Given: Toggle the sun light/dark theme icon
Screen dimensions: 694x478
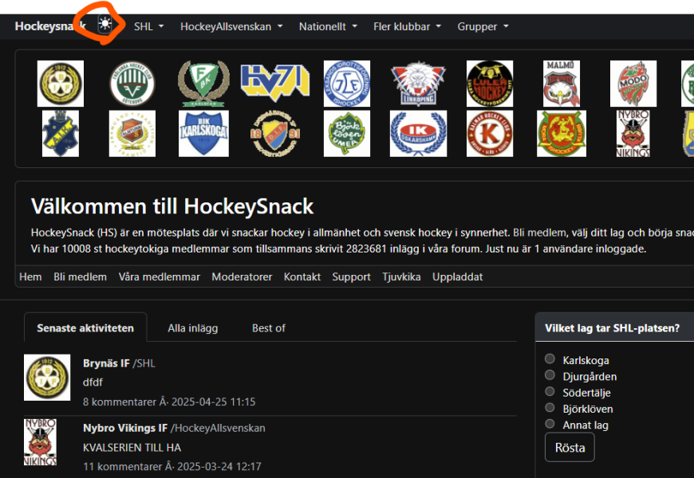Looking at the screenshot, I should (x=105, y=24).
